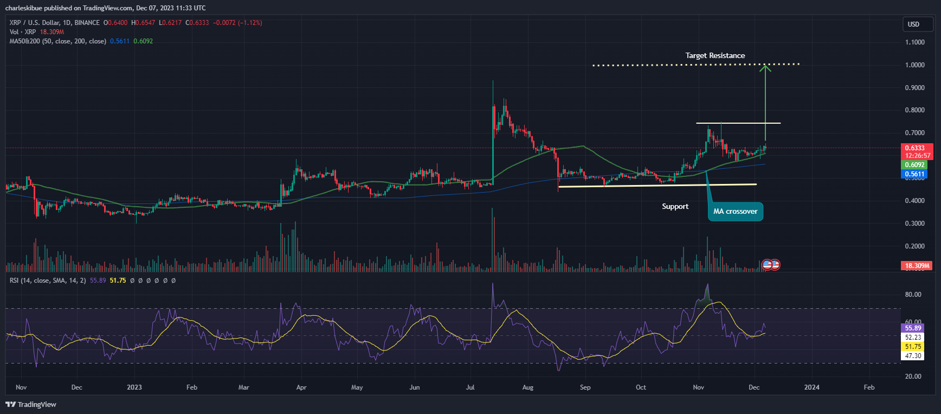941x414 pixels.
Task: Click the MA crossover callout label
Action: coord(736,211)
